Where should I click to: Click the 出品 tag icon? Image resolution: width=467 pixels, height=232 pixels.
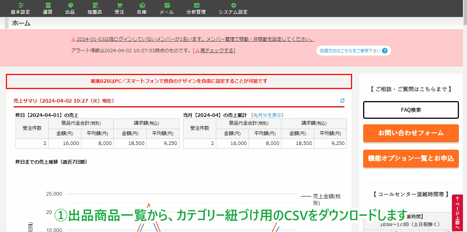(70, 6)
